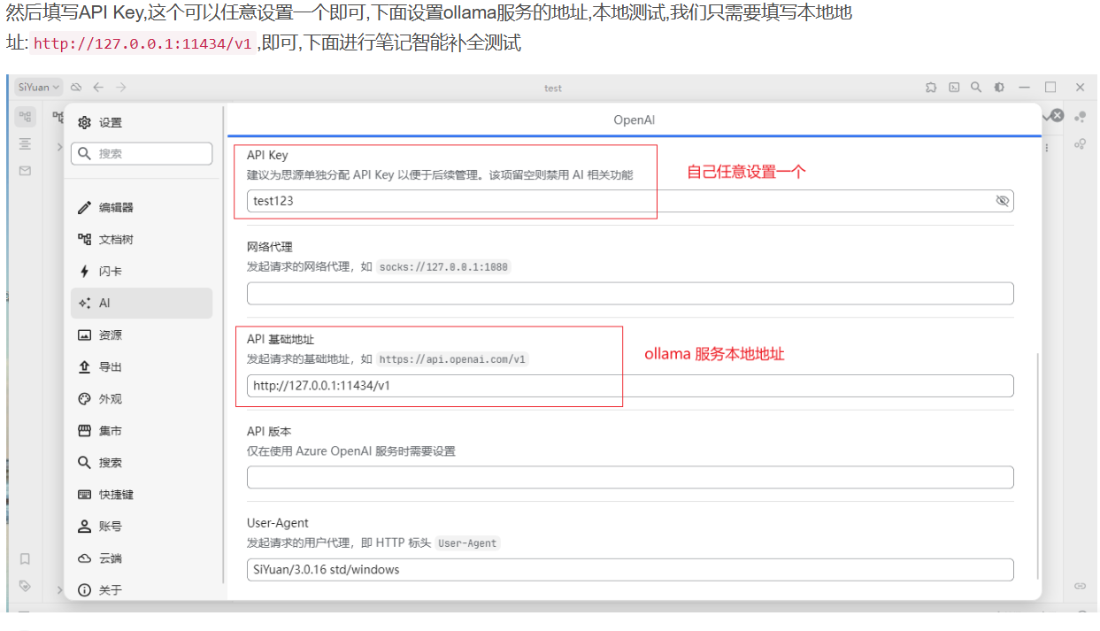
Task: Open the 闪卡 settings tab
Action: click(142, 271)
